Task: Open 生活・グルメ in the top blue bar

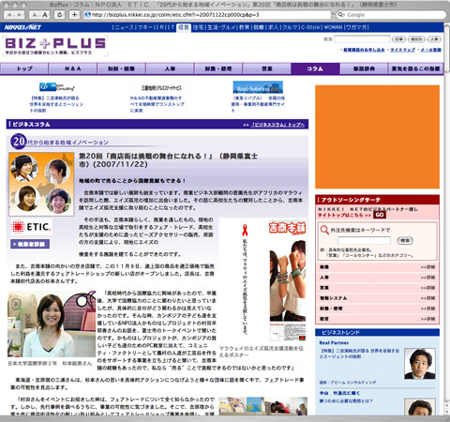Action: pos(221,27)
